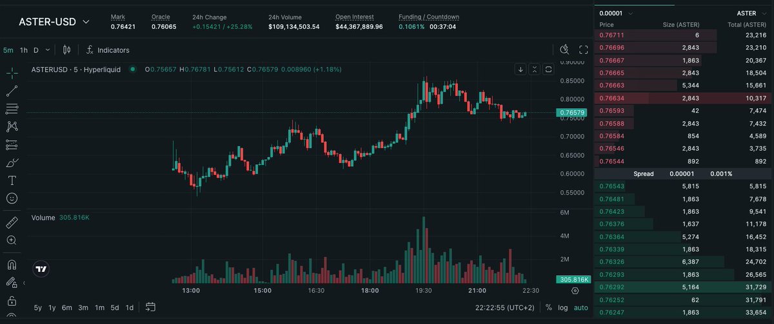Maximize the chart pane
The height and width of the screenshot is (324, 774).
548,69
